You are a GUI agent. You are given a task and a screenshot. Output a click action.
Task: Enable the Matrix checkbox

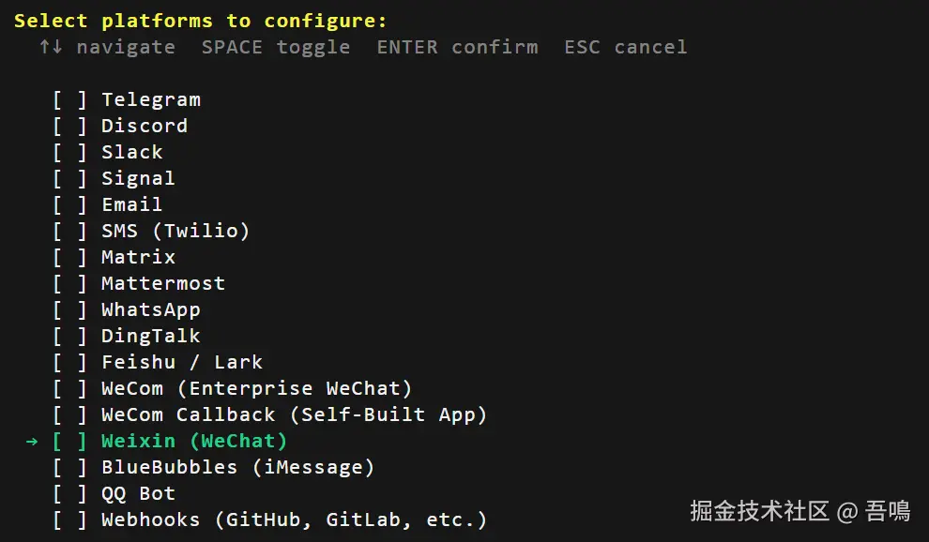[69, 257]
